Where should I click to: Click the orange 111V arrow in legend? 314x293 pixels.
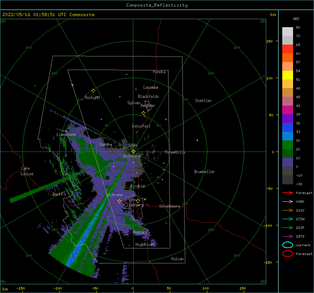click(x=287, y=210)
